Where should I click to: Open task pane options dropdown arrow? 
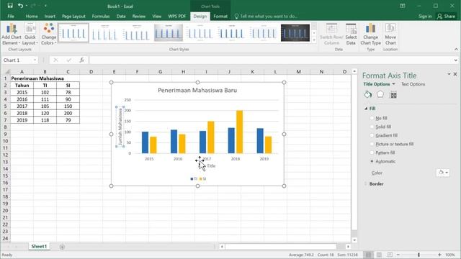(x=449, y=74)
